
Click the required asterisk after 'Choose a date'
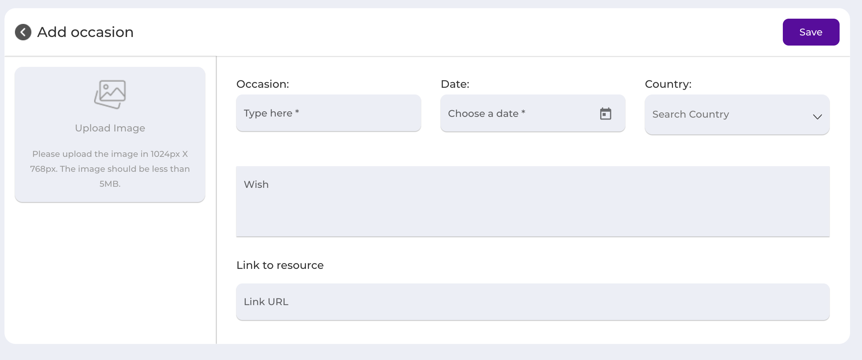click(x=523, y=112)
